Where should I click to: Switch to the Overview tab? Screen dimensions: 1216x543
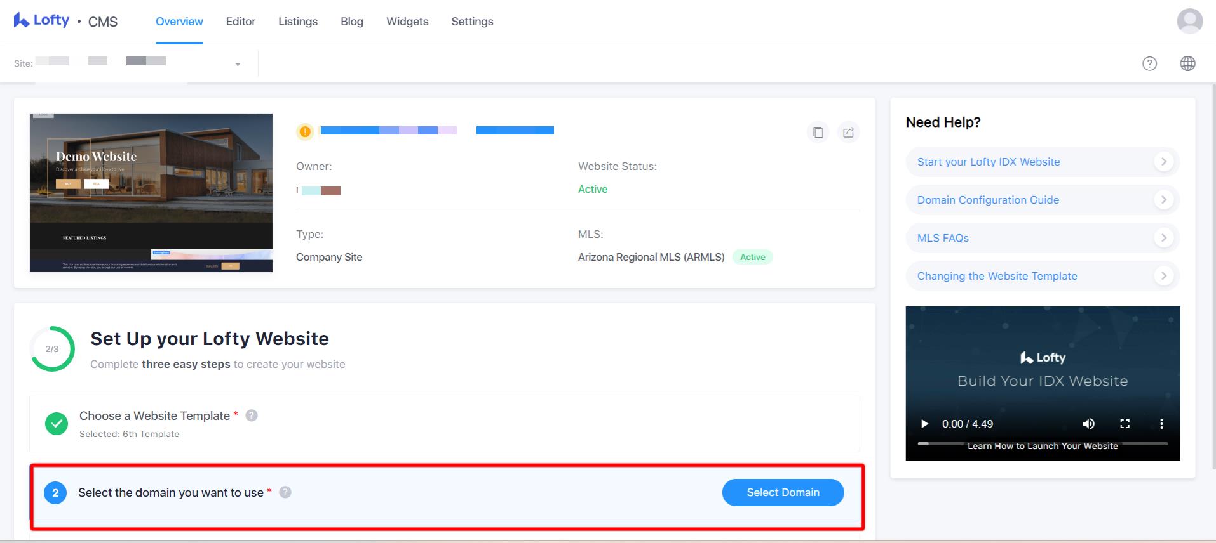pos(179,22)
